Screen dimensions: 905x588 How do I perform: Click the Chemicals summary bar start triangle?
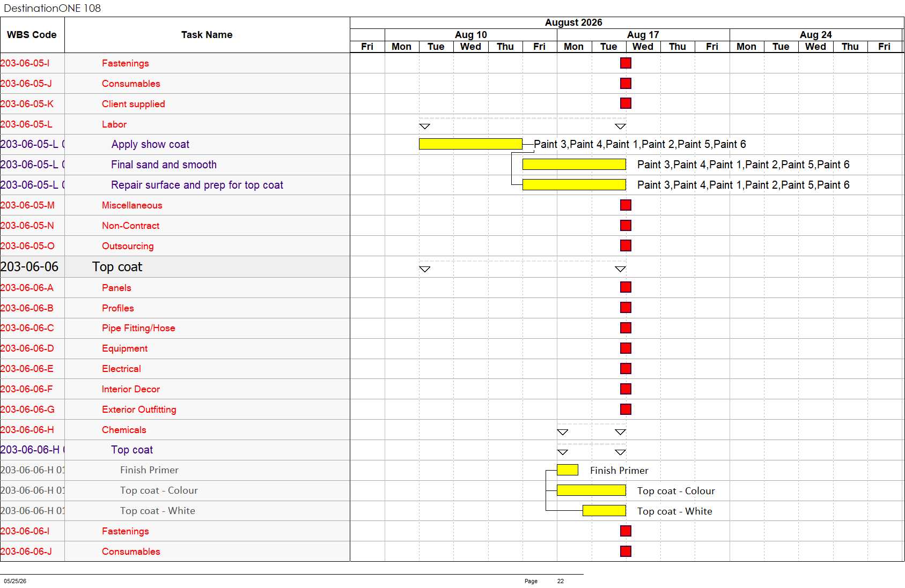tap(562, 432)
